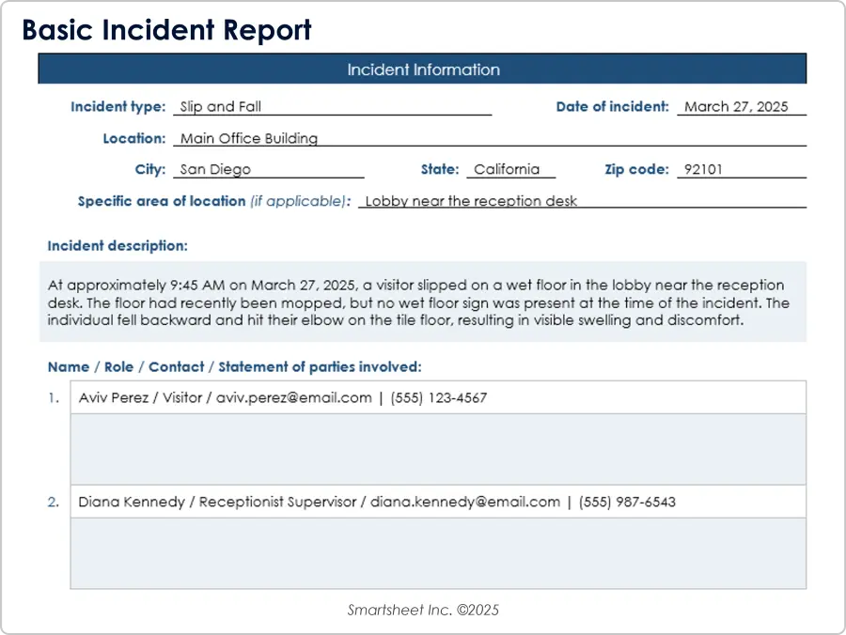Image resolution: width=846 pixels, height=635 pixels.
Task: Select the Zip code field 92101
Action: [x=741, y=170]
